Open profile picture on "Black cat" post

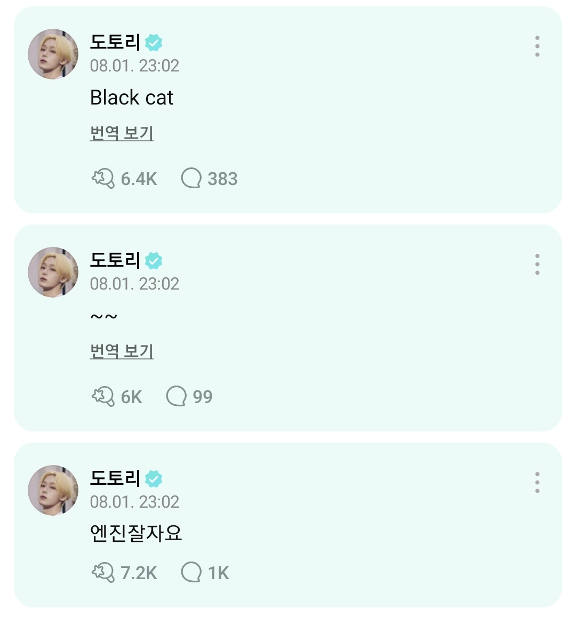53,54
